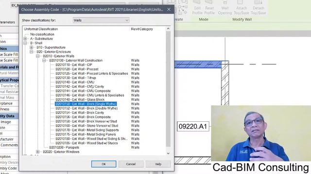Click Image property in Properties palette
The width and height of the screenshot is (311, 174).
click(5, 122)
